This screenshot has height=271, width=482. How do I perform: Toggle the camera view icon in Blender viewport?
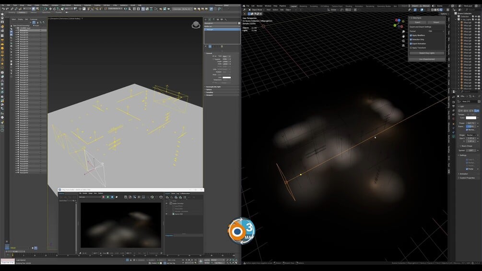tap(403, 41)
